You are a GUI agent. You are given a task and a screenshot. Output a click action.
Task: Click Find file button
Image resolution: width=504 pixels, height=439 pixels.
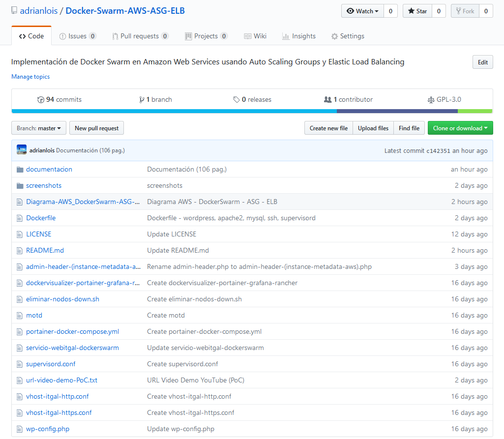pyautogui.click(x=409, y=128)
